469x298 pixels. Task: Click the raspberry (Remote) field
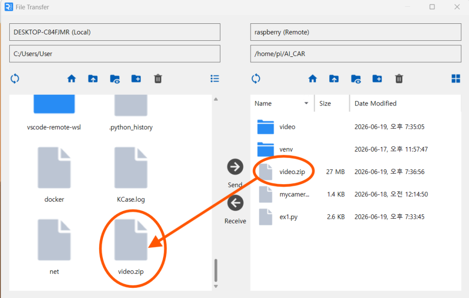pos(356,32)
